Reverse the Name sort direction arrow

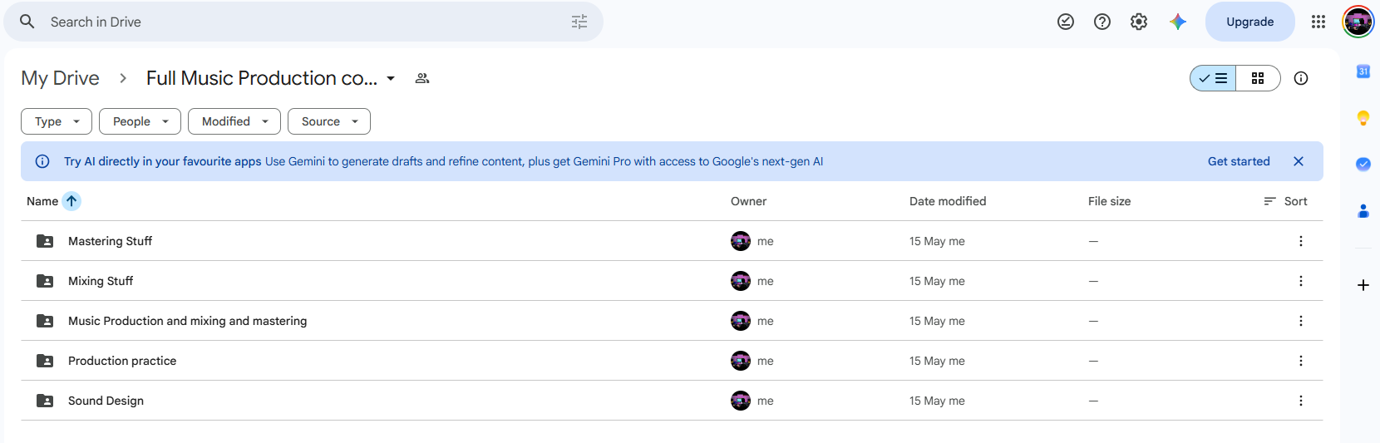point(71,201)
